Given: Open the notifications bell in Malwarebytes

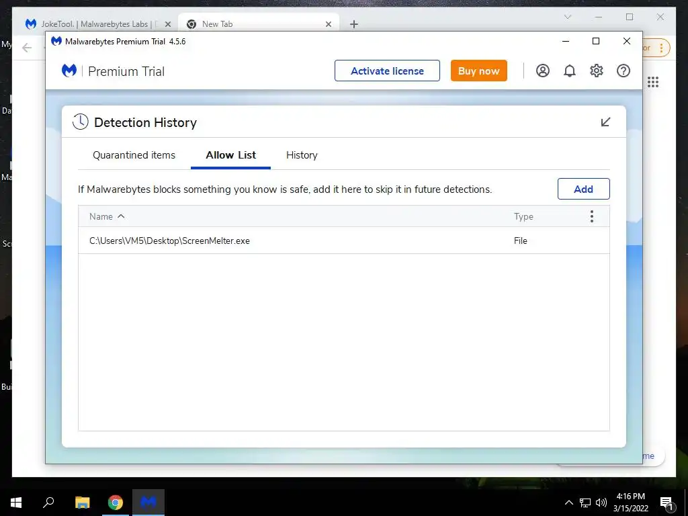Looking at the screenshot, I should 570,71.
